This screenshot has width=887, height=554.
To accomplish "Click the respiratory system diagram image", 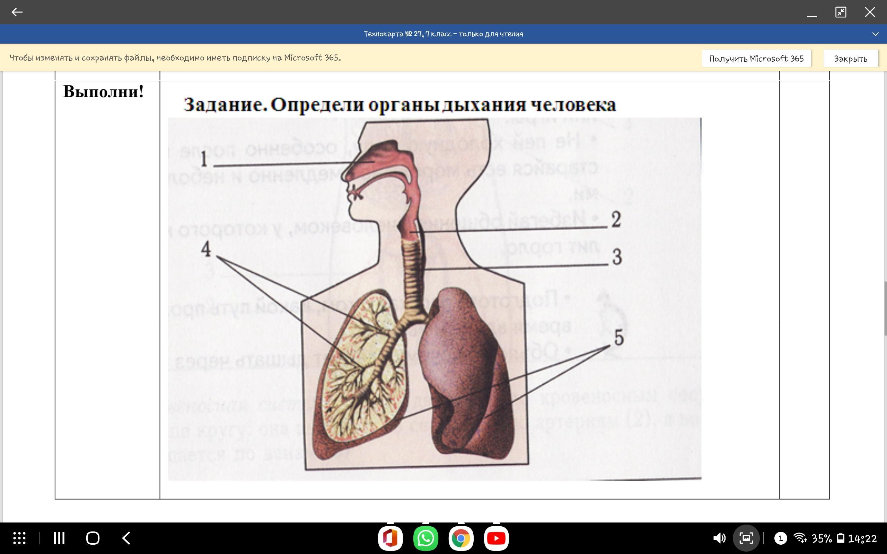I will pos(434,298).
